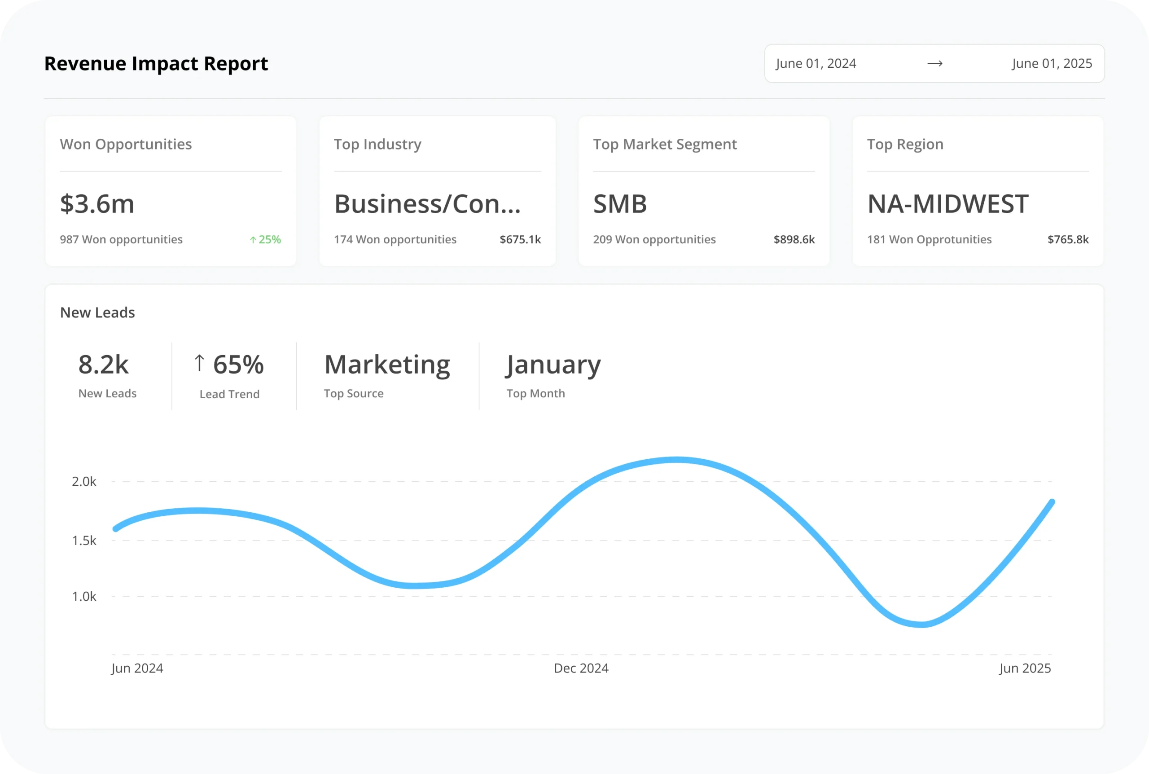Click the January Top Month stat
The image size is (1149, 774).
[553, 365]
